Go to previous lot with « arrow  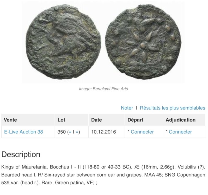click(x=70, y=132)
